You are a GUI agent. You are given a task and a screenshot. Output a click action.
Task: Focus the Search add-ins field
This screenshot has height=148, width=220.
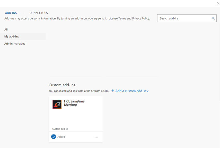coord(184,18)
